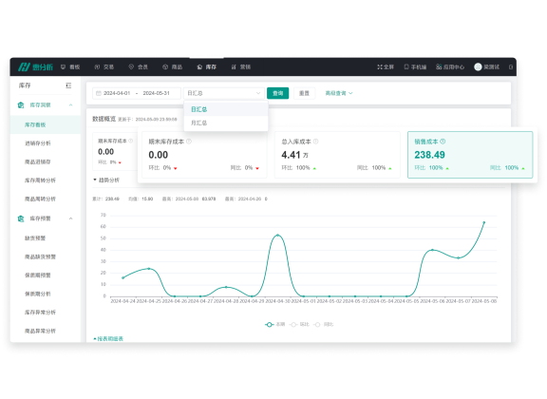Viewport: 547px width, 399px height.
Task: Expand the 报表明细表 report detail link
Action: click(108, 338)
